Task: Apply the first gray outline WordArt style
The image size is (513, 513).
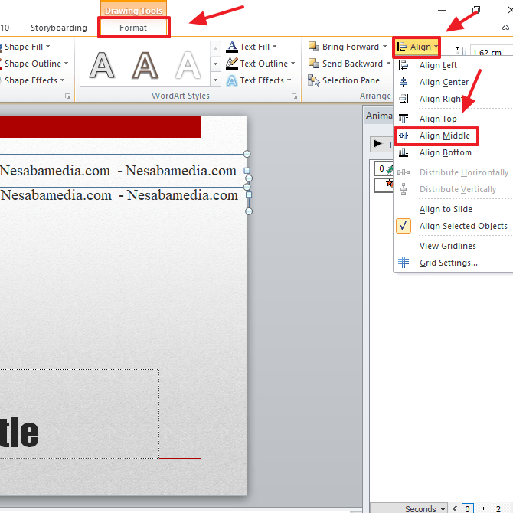Action: coord(102,65)
